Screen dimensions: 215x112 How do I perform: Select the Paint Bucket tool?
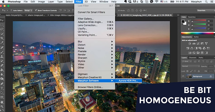2,70
